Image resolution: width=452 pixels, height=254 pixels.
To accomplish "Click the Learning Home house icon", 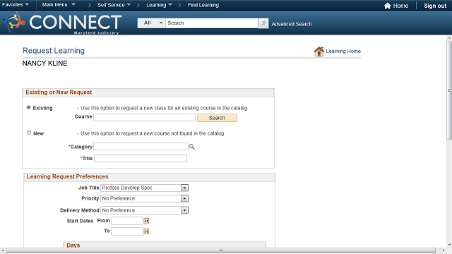I will (x=319, y=52).
